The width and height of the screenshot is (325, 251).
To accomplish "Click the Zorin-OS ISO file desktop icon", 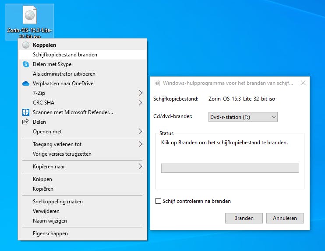I will [x=30, y=22].
